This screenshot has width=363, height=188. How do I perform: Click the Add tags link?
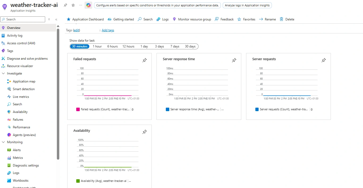tap(108, 30)
